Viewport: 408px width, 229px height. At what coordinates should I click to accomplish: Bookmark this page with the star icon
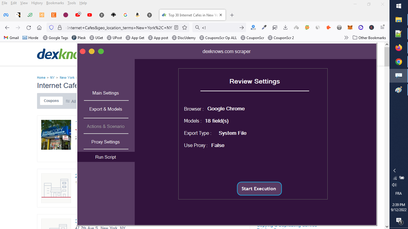coord(185,28)
